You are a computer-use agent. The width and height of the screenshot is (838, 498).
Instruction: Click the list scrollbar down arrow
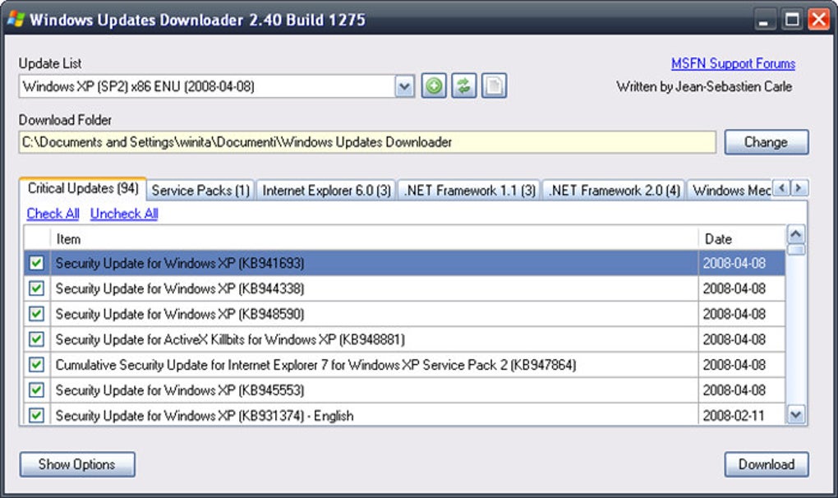click(x=796, y=415)
